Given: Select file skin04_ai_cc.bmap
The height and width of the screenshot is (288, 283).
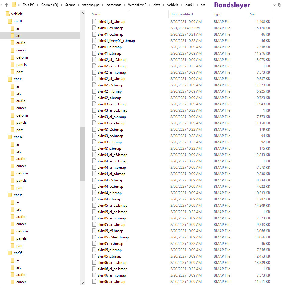Looking at the screenshot, I should 112,161.
